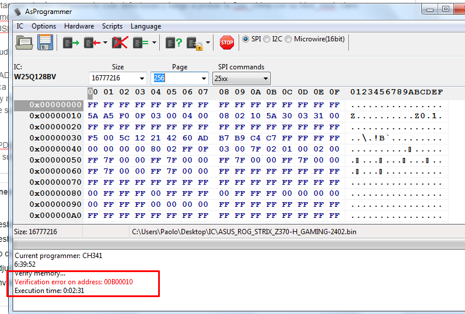This screenshot has height=314, width=465.
Task: Open file using the folder icon
Action: tap(24, 43)
